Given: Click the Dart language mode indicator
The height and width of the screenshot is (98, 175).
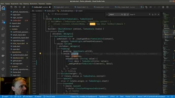Looking at the screenshot, I should point(122,97).
